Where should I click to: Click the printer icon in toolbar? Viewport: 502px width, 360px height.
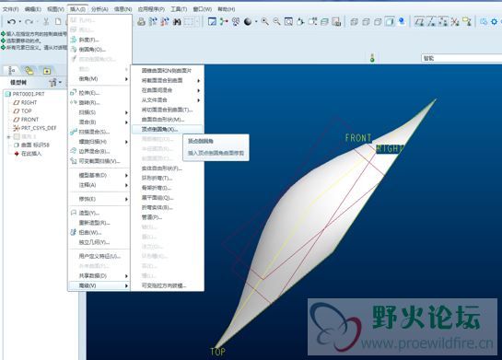click(141, 22)
